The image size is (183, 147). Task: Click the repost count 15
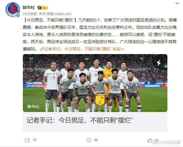34,140
